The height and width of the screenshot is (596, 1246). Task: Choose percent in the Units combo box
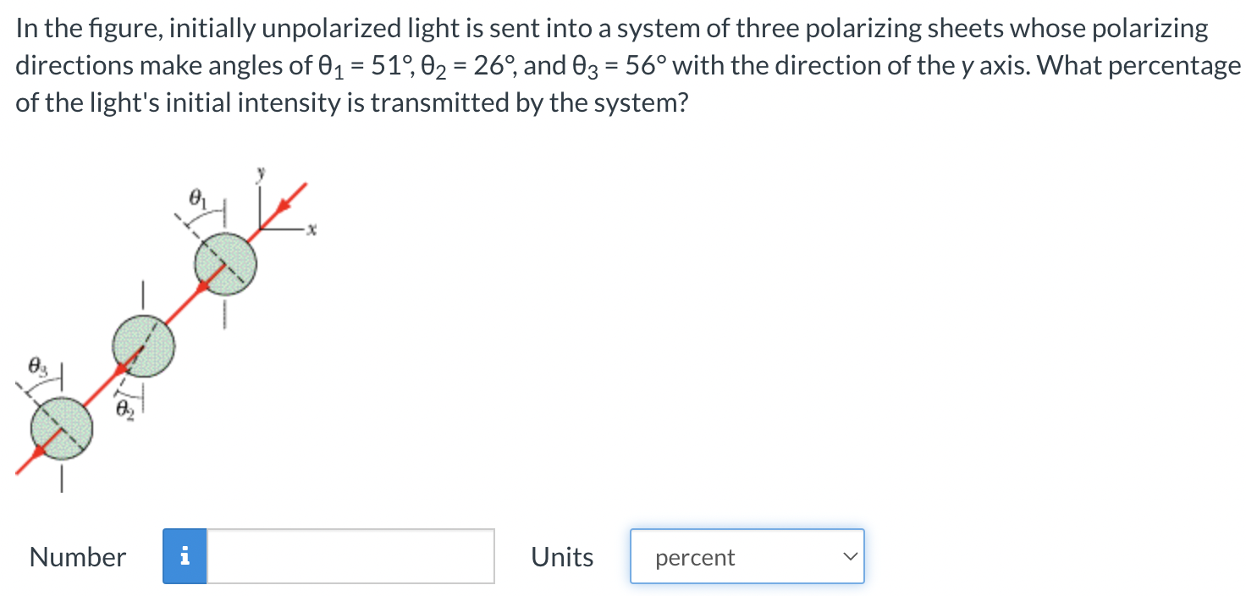pos(694,558)
